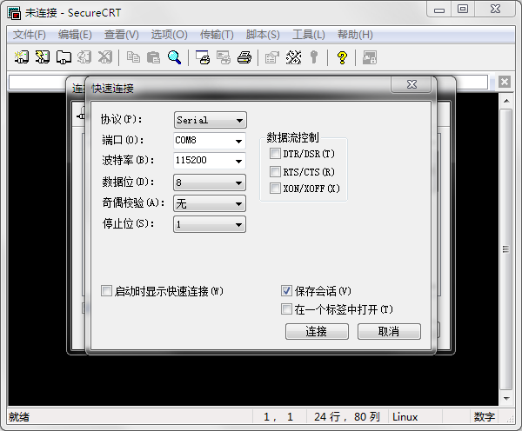Click the 取消 button
Screen dimensions: 522x431
[x=389, y=332]
